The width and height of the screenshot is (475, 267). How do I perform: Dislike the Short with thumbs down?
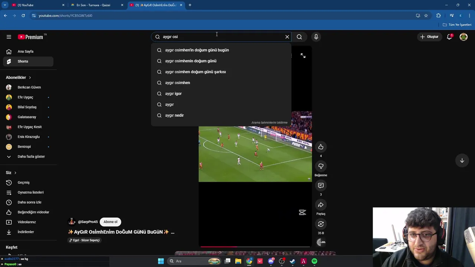321,166
